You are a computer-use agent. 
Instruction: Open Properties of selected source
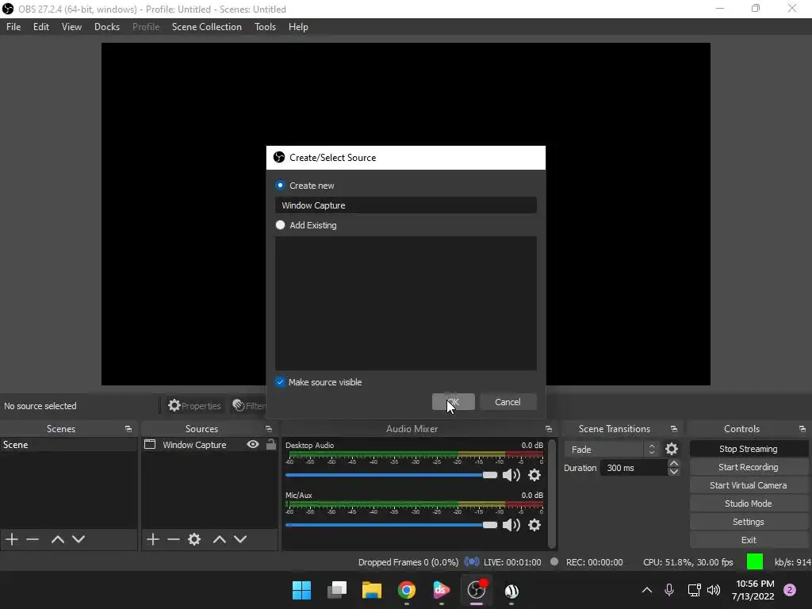click(194, 405)
